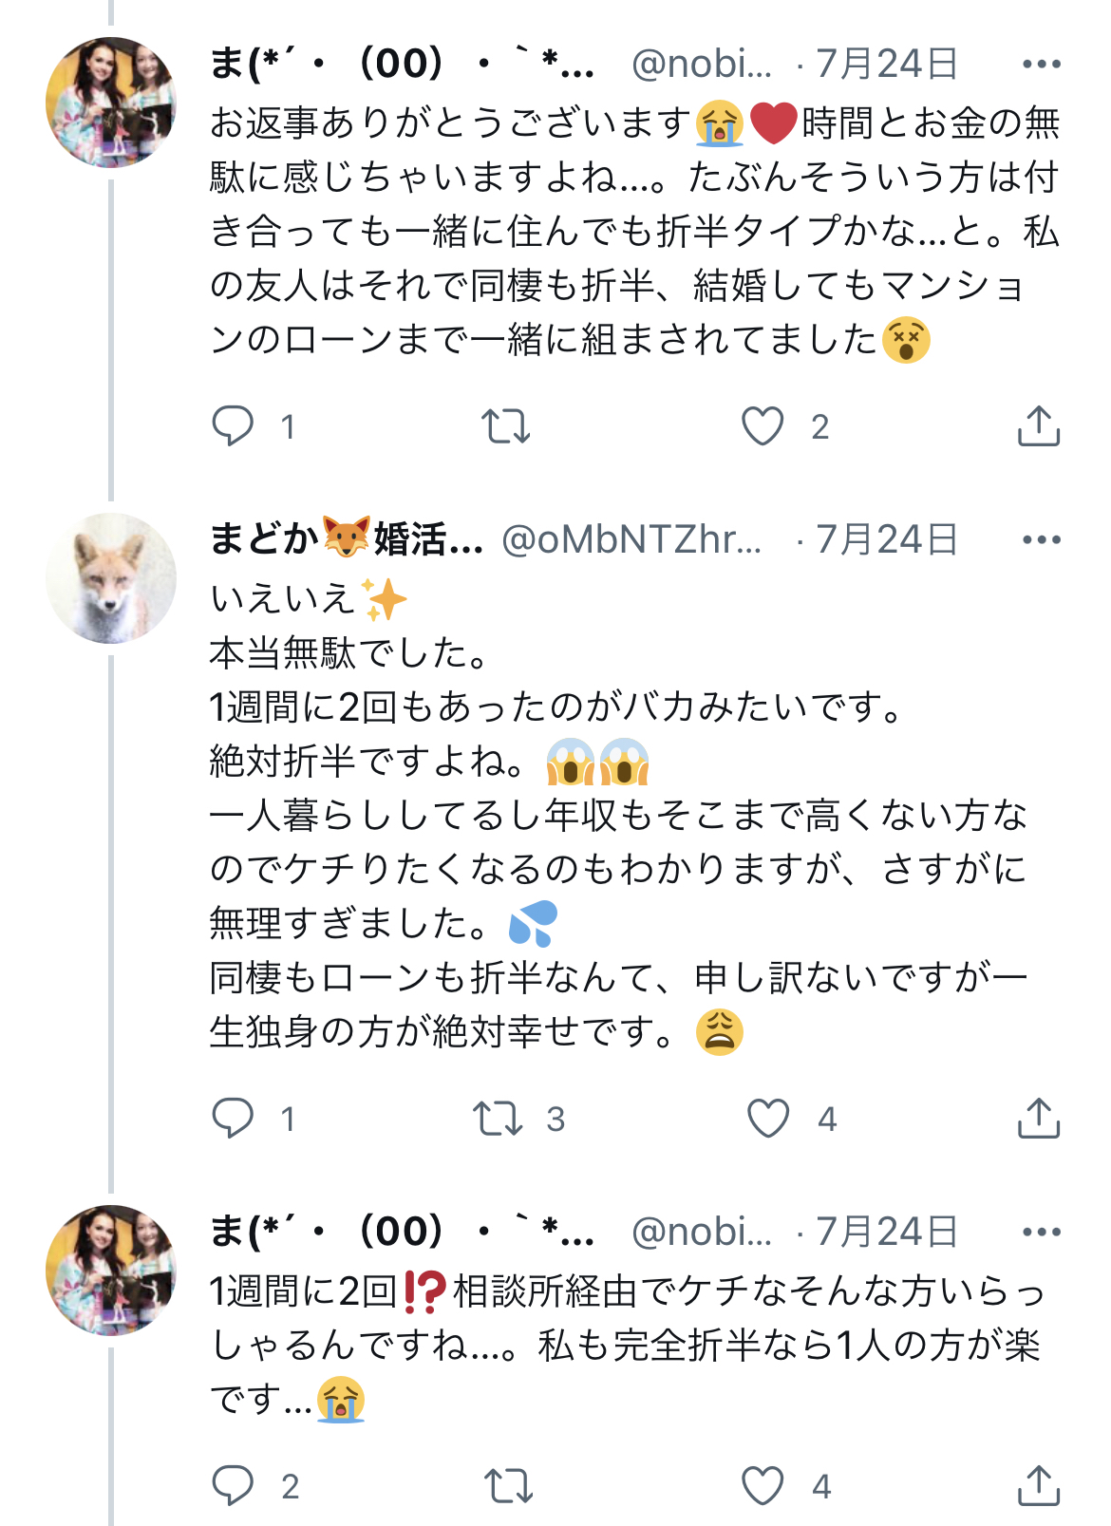Share the last tweet
Image resolution: width=1111 pixels, height=1526 pixels.
(1038, 1485)
